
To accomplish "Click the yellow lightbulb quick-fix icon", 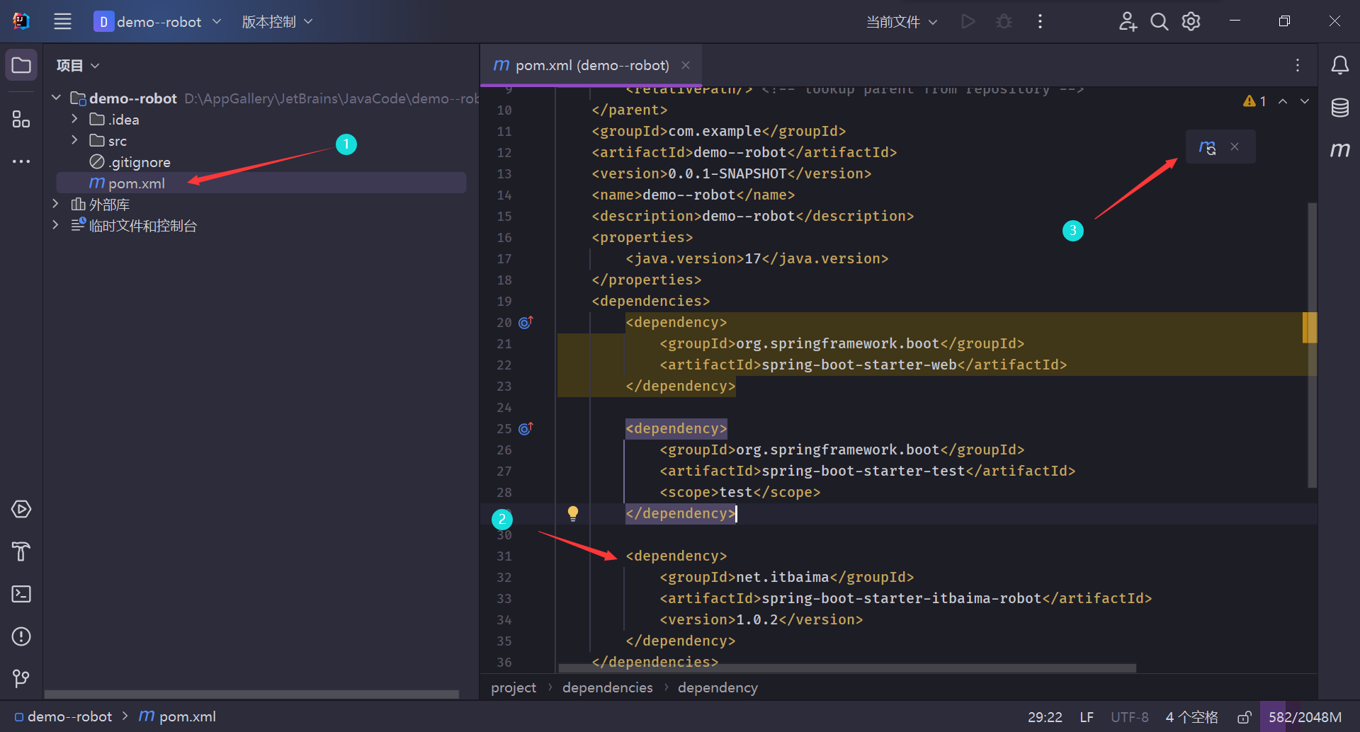I will [573, 513].
